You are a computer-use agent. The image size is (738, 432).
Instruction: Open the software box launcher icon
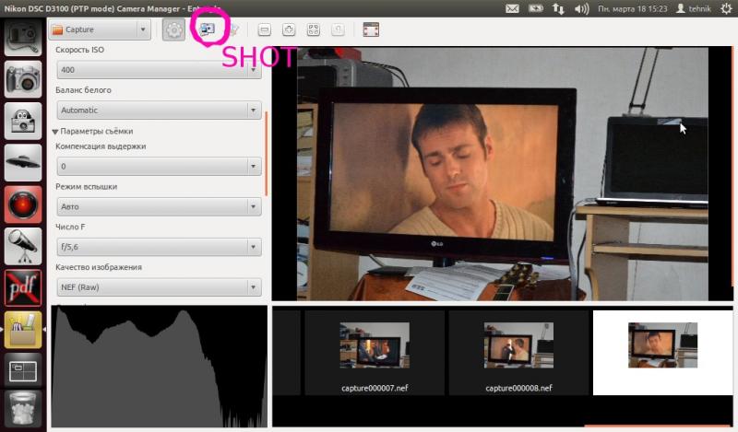click(22, 330)
